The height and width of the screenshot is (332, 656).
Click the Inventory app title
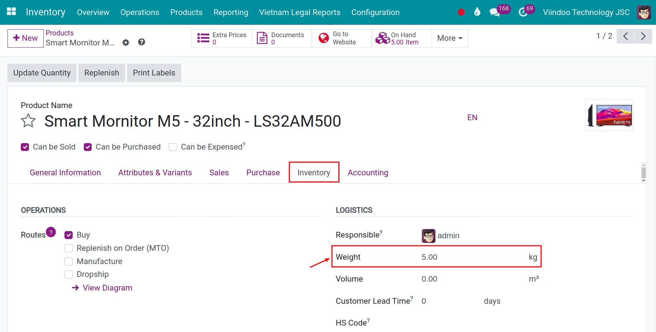click(45, 12)
